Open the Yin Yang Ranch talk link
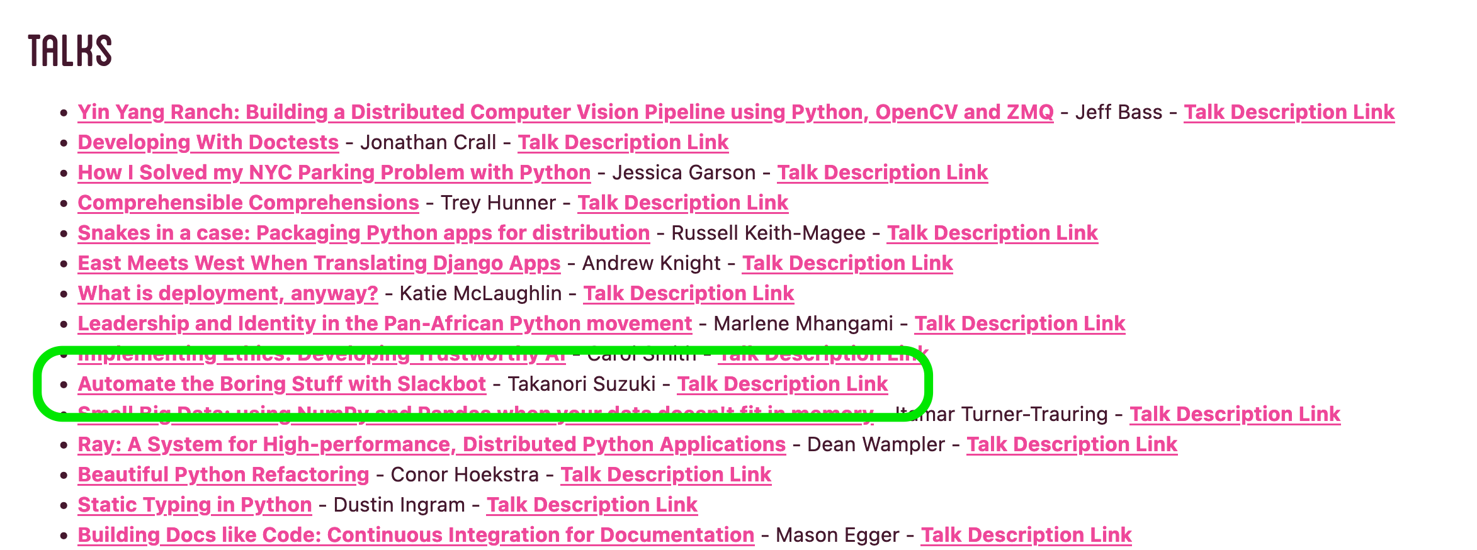 click(x=565, y=112)
